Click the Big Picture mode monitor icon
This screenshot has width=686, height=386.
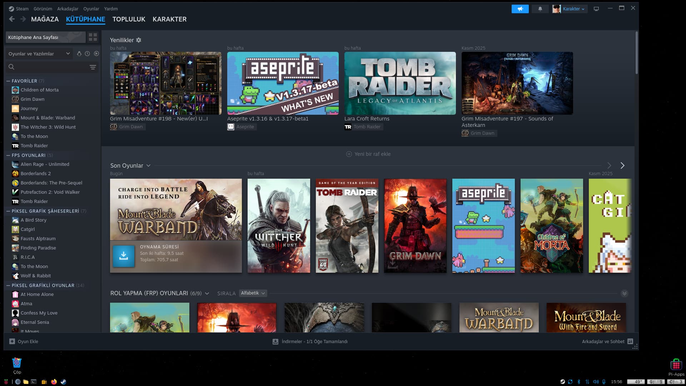coord(596,9)
